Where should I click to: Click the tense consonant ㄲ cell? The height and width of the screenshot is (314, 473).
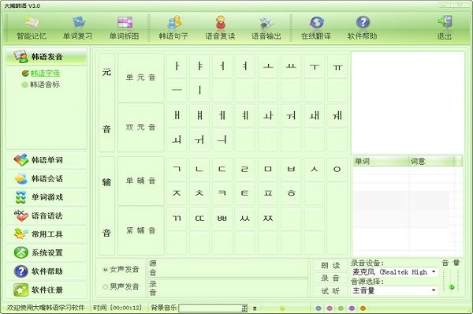177,219
